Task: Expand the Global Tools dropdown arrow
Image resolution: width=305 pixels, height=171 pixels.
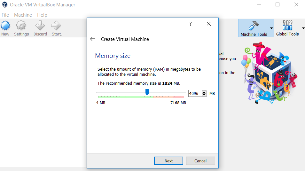Action: tap(303, 28)
